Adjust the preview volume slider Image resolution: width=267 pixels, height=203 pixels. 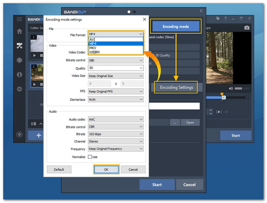242,88
